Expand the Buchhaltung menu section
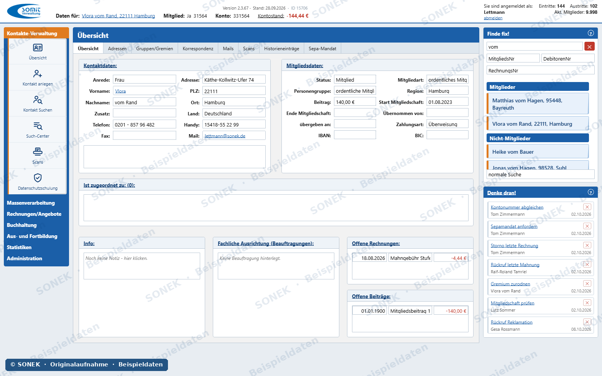This screenshot has width=602, height=376. (x=22, y=225)
